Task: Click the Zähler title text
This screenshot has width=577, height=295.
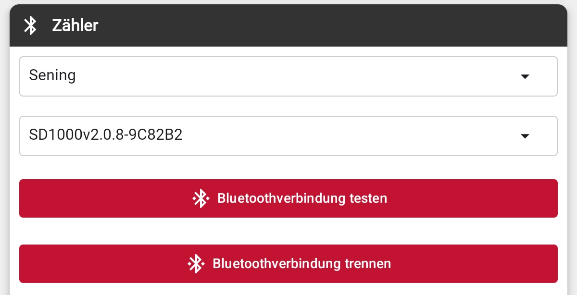Action: [75, 25]
